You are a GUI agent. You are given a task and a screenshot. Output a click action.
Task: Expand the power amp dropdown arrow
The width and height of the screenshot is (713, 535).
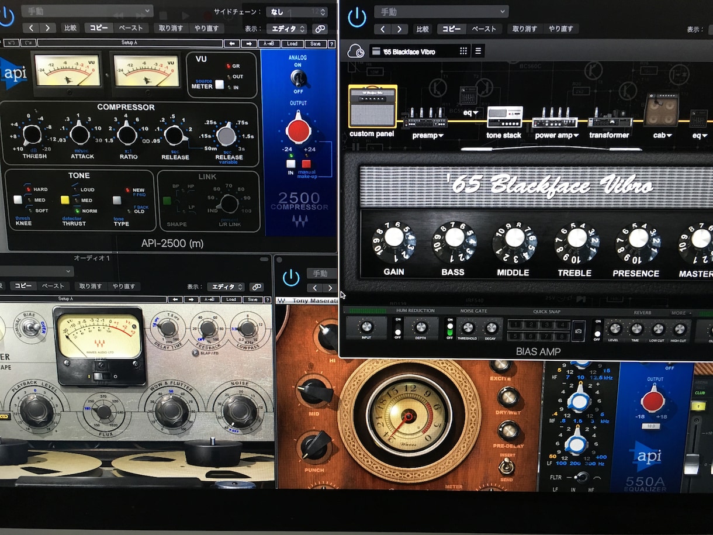point(576,136)
